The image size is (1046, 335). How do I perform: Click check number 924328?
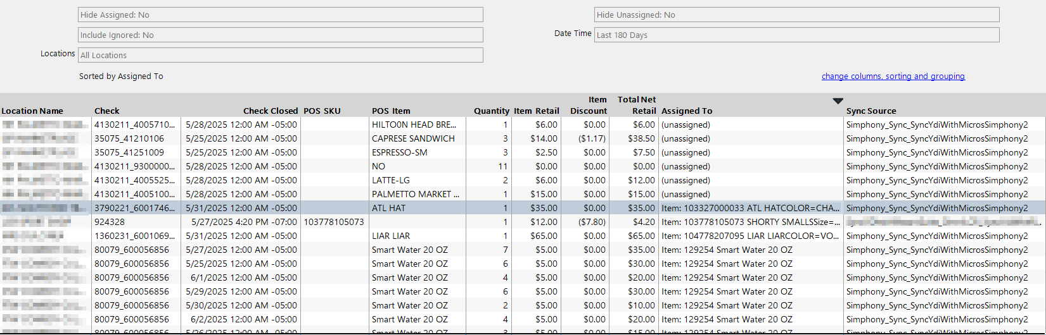pos(110,222)
